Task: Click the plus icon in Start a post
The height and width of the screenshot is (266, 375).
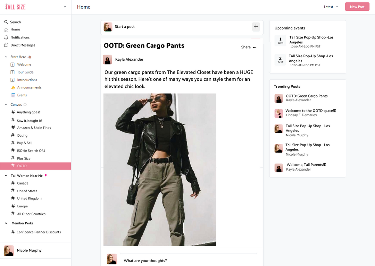Action: click(256, 26)
